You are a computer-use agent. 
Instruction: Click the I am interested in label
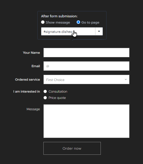(27, 91)
